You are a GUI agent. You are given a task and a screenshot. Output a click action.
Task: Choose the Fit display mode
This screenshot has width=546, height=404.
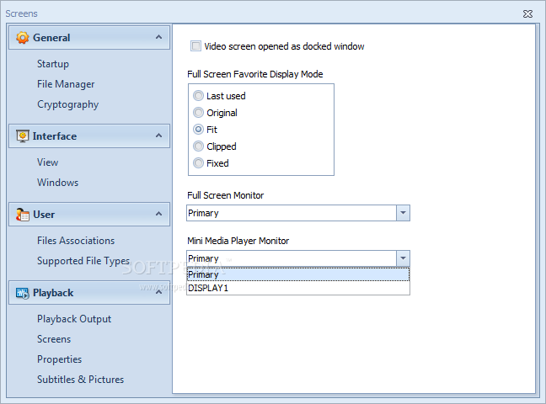(x=199, y=130)
